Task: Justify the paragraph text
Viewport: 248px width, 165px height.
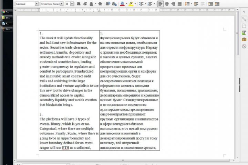Action: [179, 4]
